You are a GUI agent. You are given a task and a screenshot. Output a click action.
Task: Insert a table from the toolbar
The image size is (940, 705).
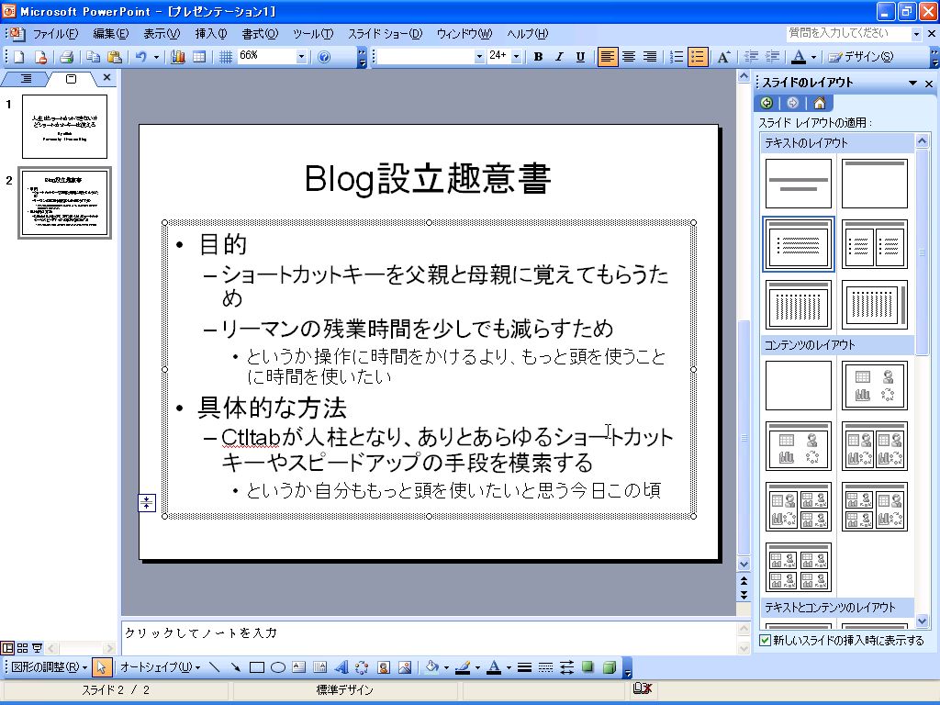199,57
